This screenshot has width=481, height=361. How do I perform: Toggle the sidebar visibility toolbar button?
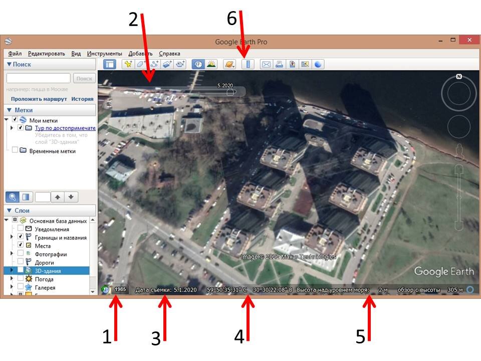pos(110,64)
